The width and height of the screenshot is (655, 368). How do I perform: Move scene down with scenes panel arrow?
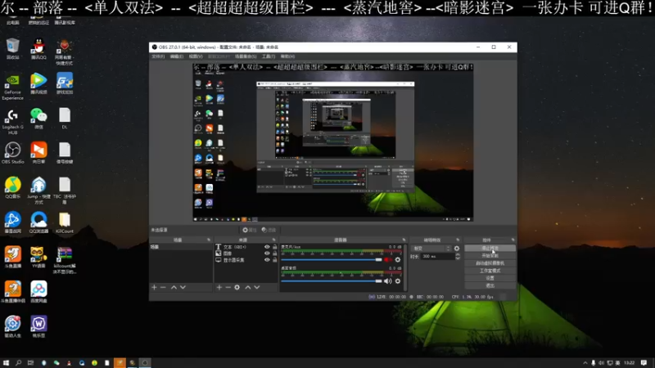(x=183, y=287)
